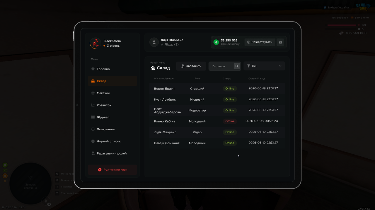Screen dimensions: 375x210
Task: Click 3 рівень level label
Action: [113, 46]
